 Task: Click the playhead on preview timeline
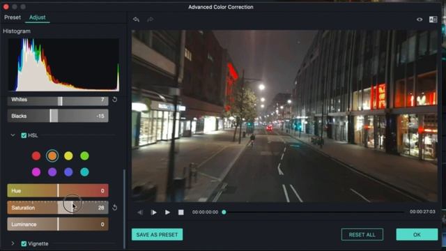[x=224, y=212]
